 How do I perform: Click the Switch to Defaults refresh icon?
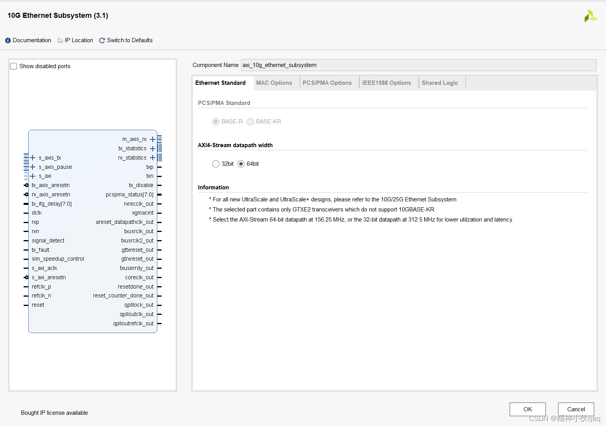[102, 41]
